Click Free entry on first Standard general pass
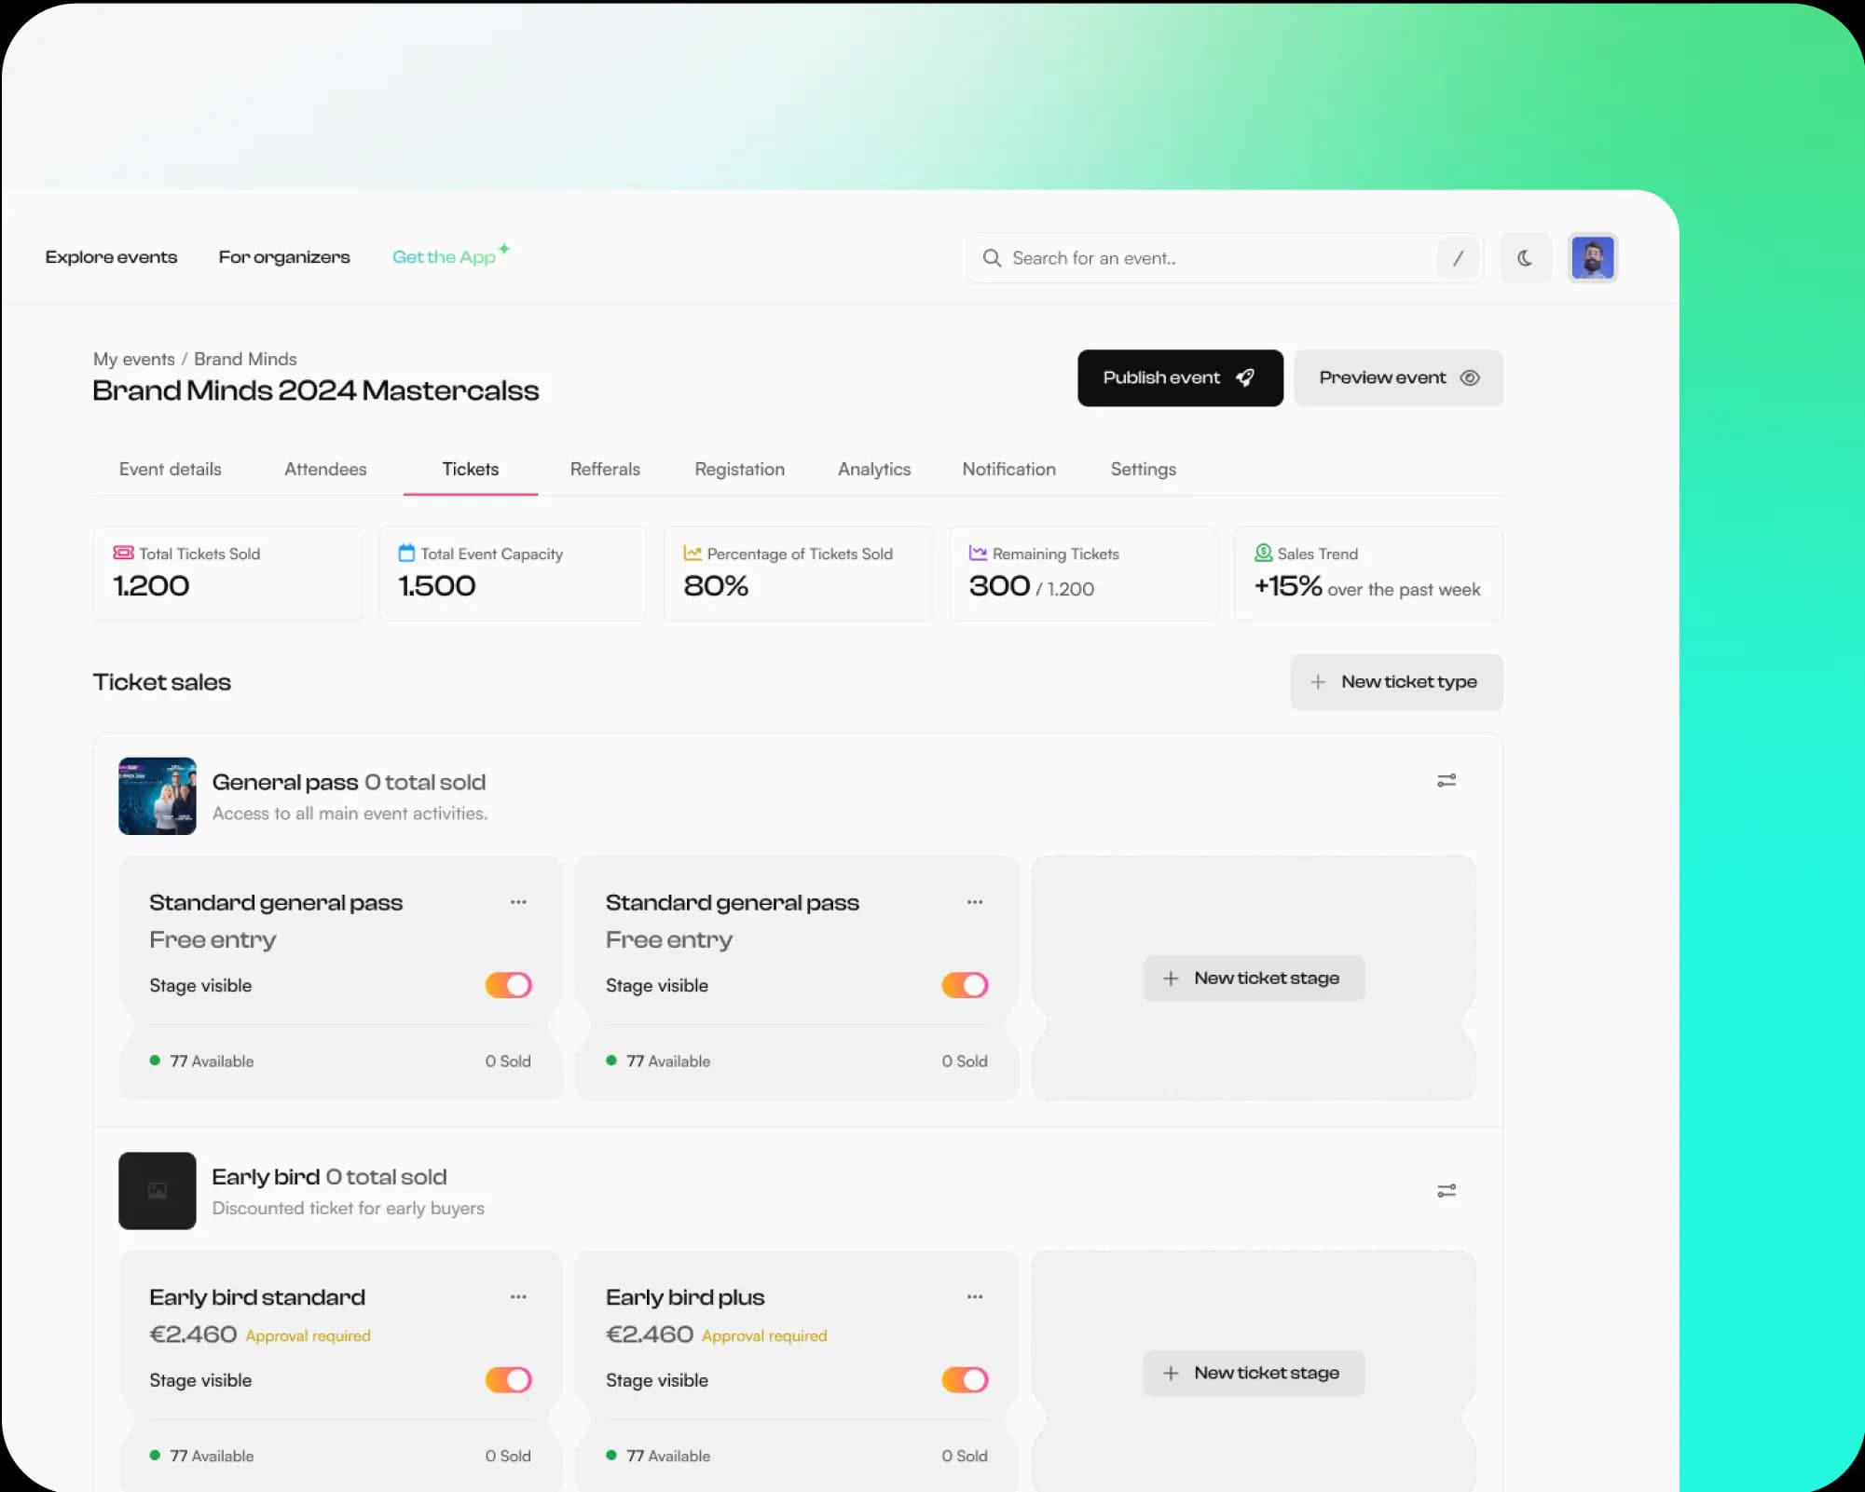Viewport: 1865px width, 1492px height. 213,939
